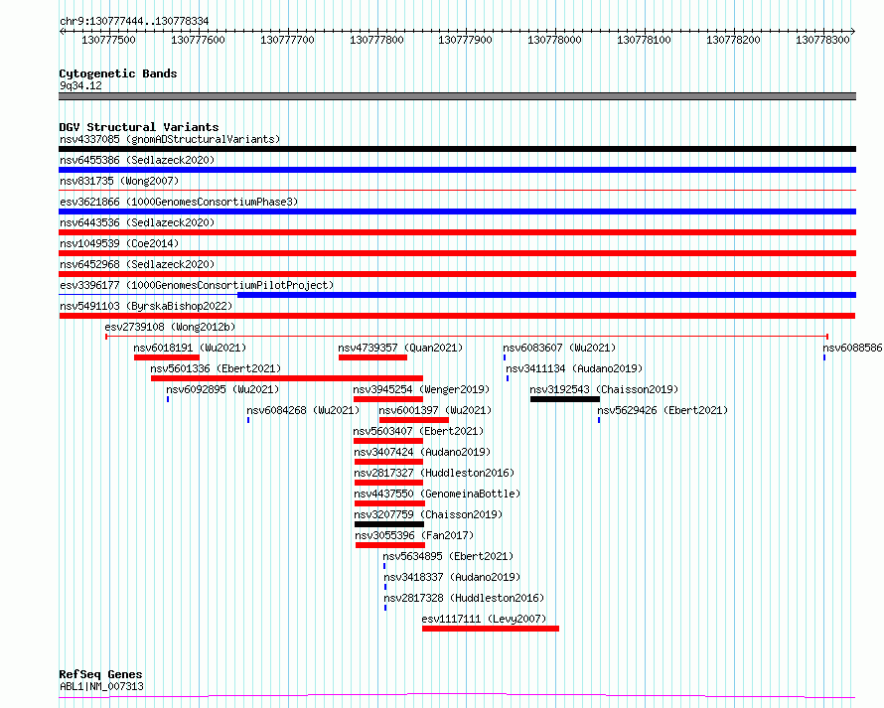
Task: Select the nsv6455386 (Sedlazeck2020) variant label
Action: [137, 160]
